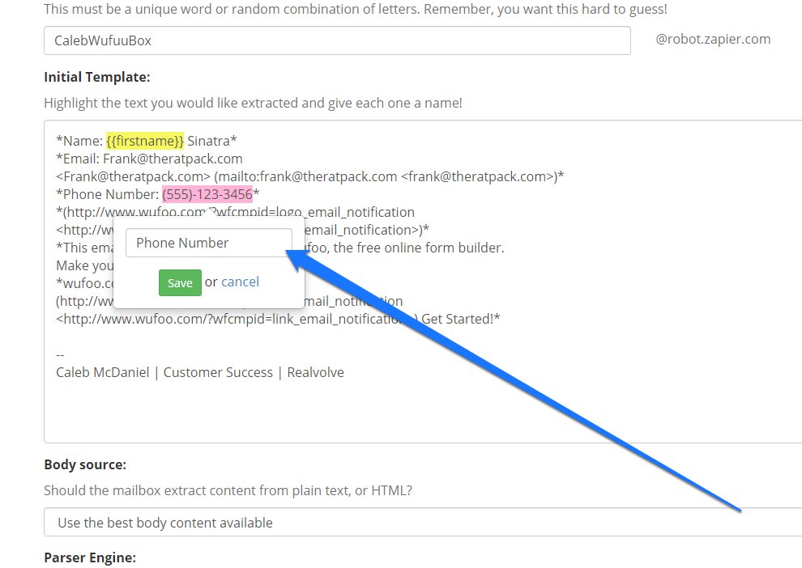Viewport: 802px width, 568px height.
Task: Click the pink highlighted (555)-123-3456 text
Action: pos(207,194)
